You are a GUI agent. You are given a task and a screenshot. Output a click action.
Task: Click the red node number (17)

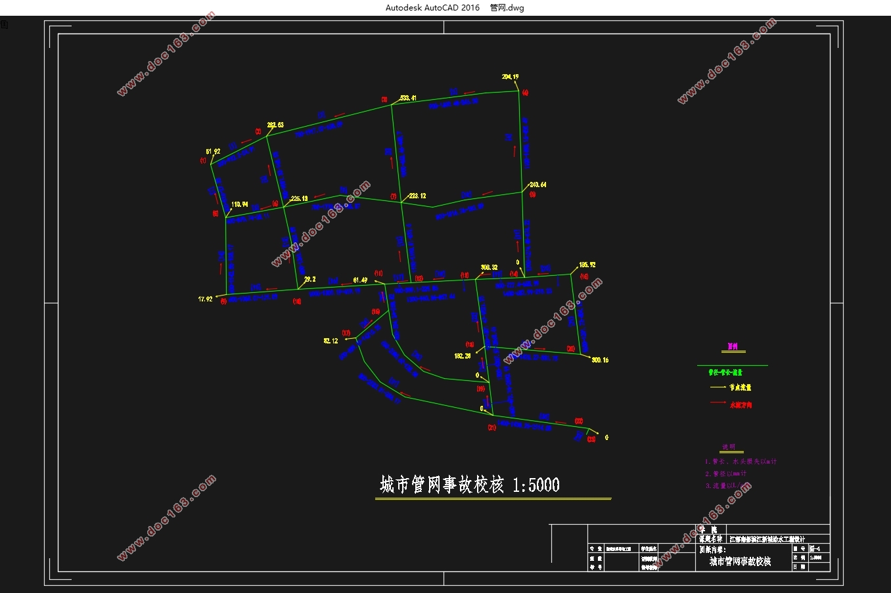point(346,333)
